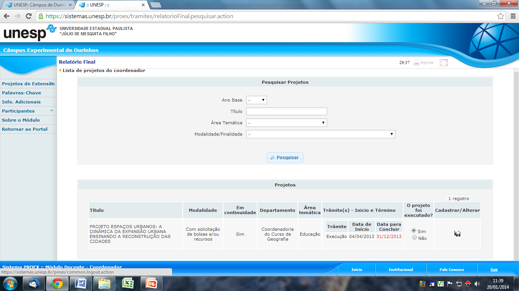The width and height of the screenshot is (519, 291).
Task: Open the Modalidade/Finalidade dropdown
Action: coord(321,134)
